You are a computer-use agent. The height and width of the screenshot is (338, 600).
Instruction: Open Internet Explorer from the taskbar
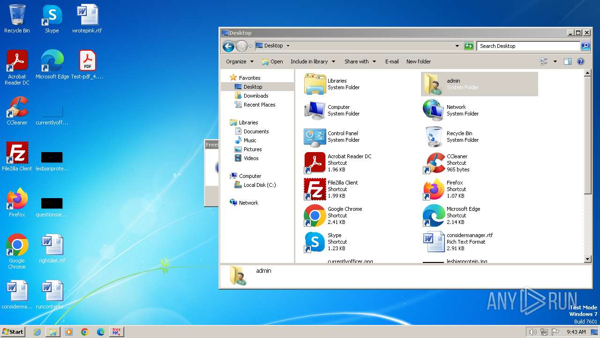tap(37, 332)
